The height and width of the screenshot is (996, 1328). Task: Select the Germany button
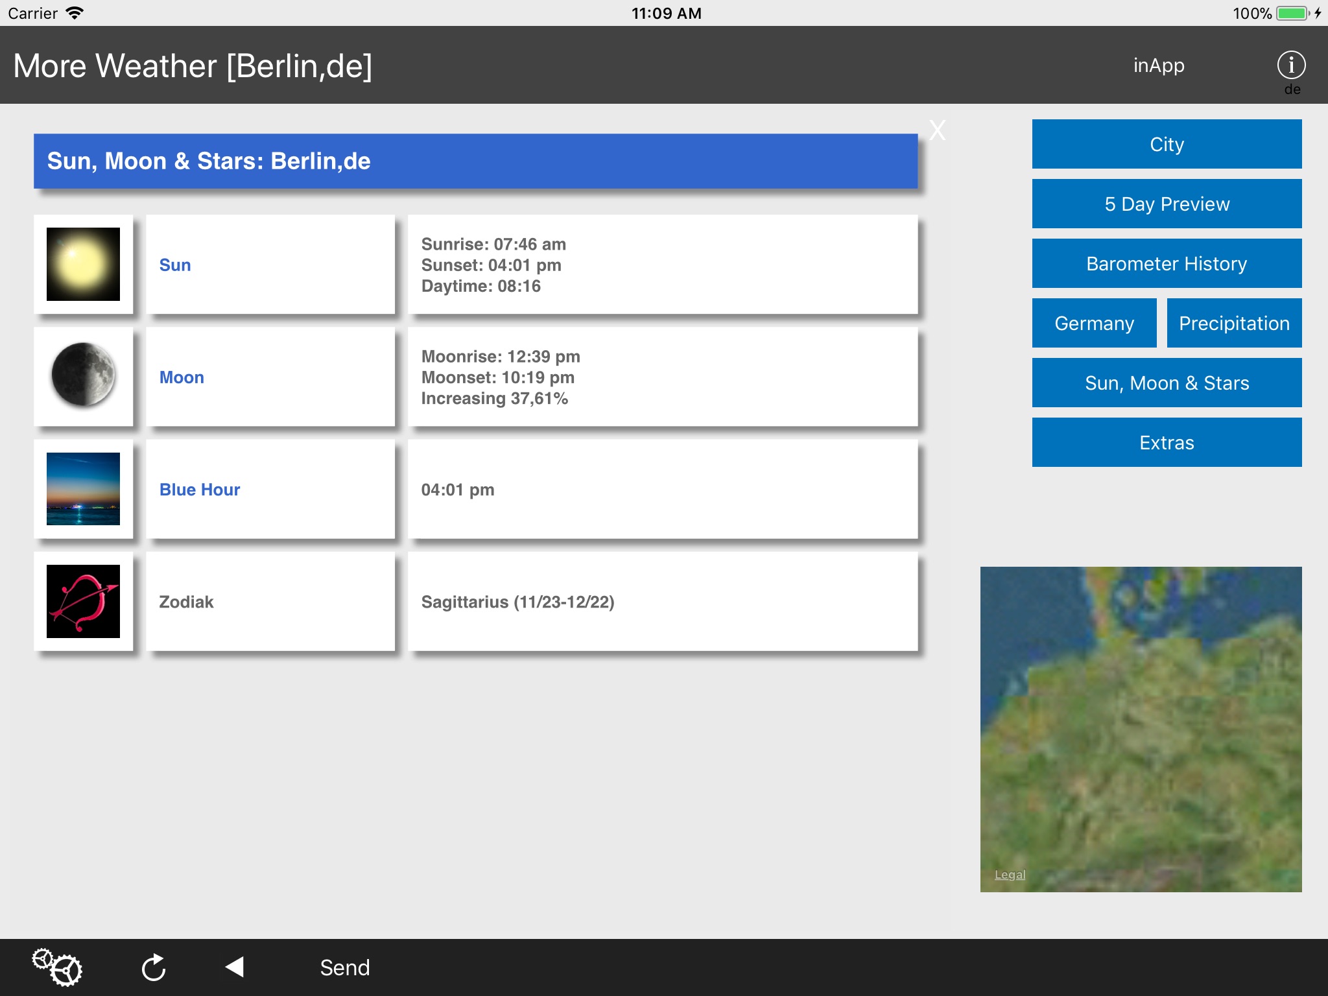coord(1094,323)
